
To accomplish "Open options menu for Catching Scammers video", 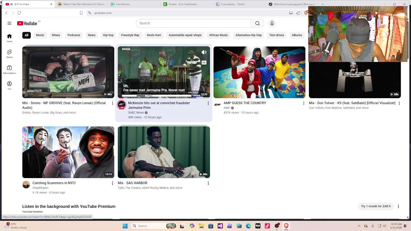I will point(112,183).
